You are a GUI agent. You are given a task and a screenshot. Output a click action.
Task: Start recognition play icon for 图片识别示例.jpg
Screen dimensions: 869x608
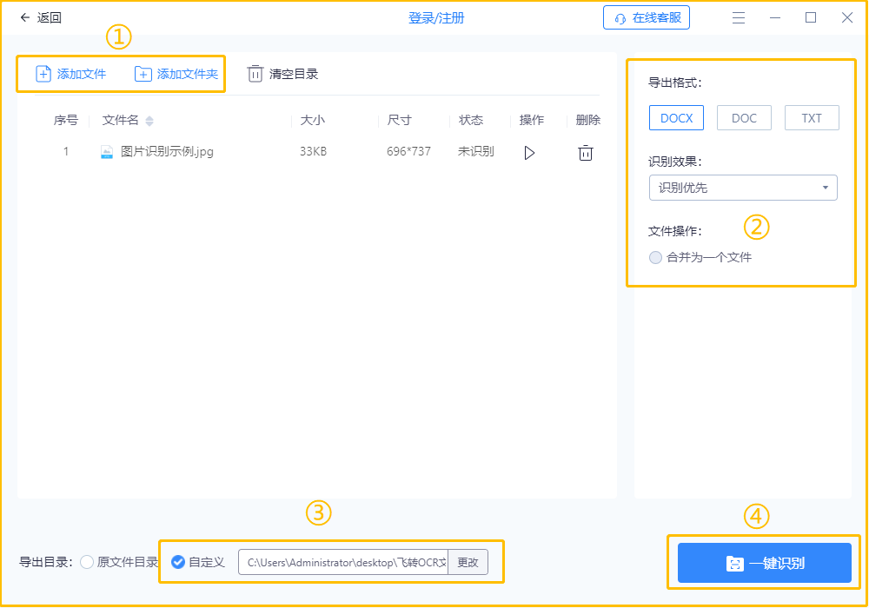529,153
